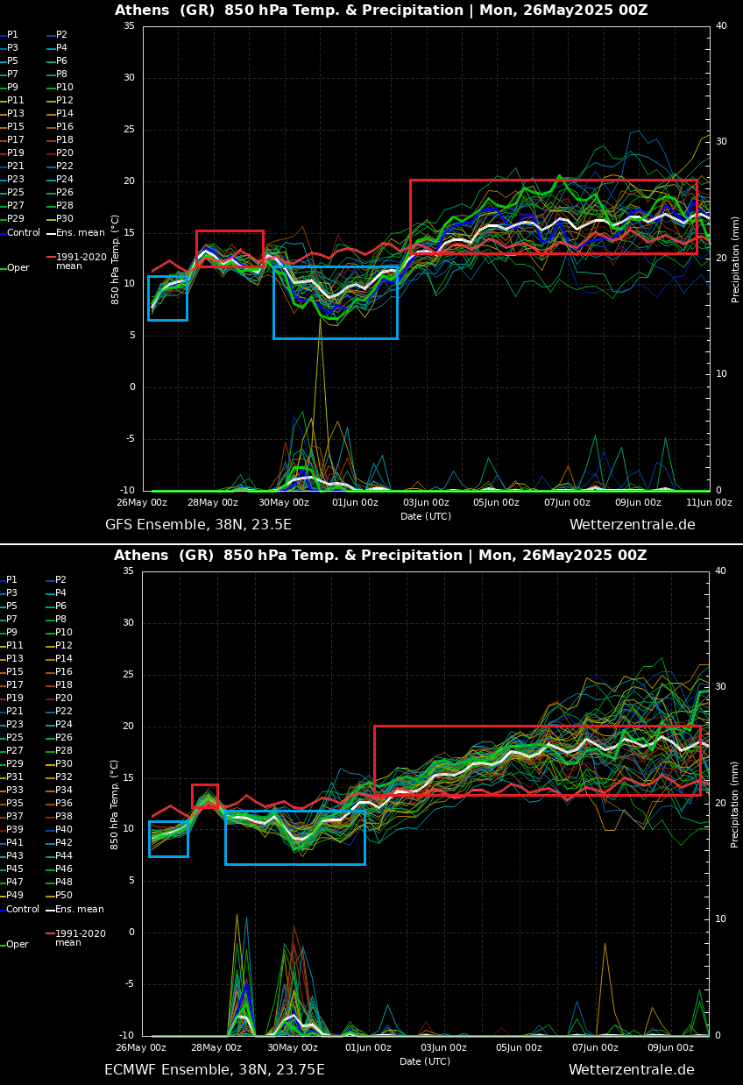Select the Oper legend item in GFS chart

click(18, 268)
